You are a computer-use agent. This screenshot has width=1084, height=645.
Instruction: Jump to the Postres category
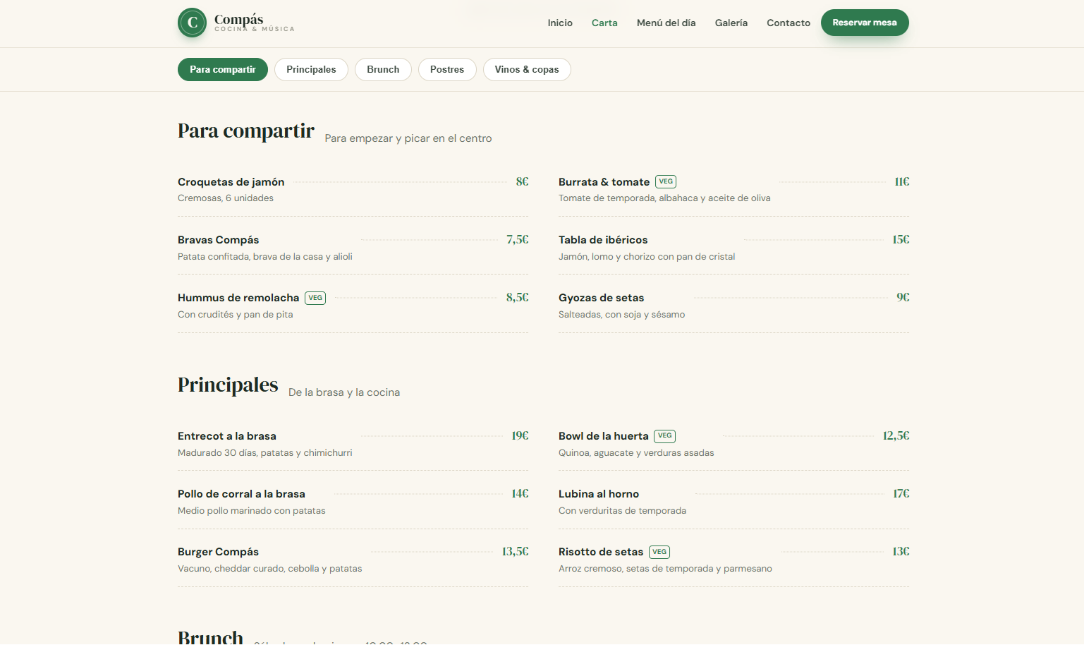(447, 69)
